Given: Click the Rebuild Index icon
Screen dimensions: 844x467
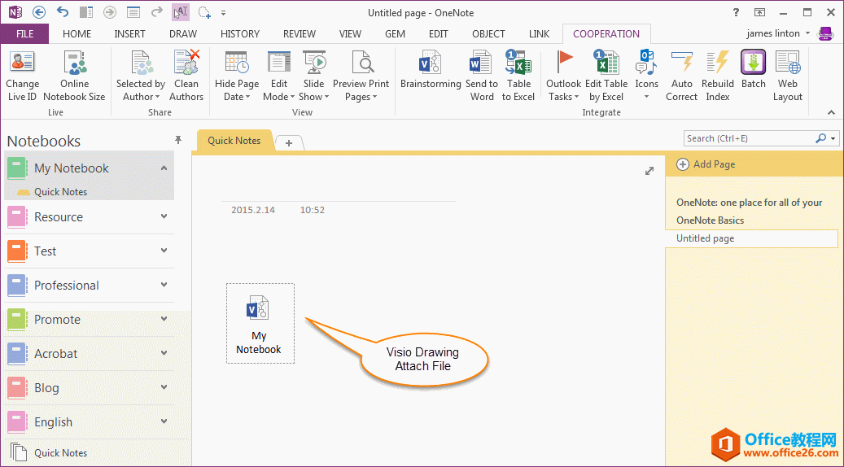Looking at the screenshot, I should coord(718,63).
